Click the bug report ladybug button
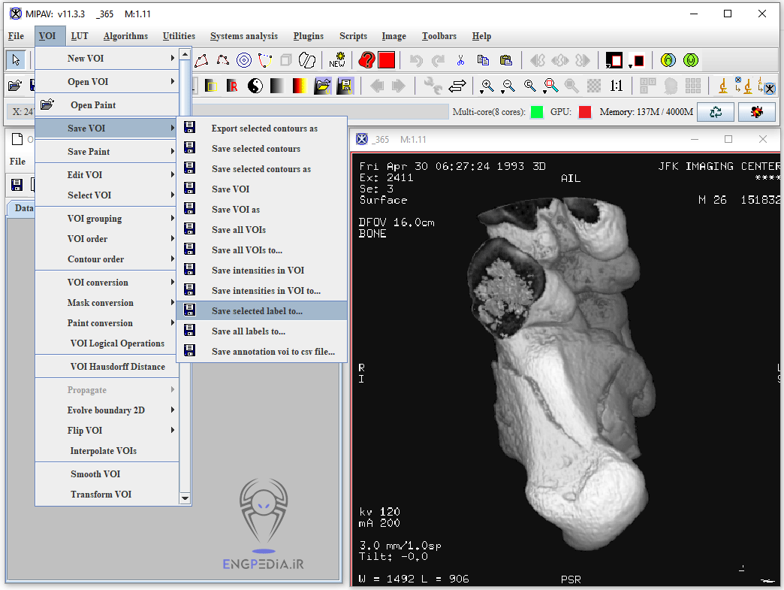This screenshot has height=590, width=784. [756, 112]
